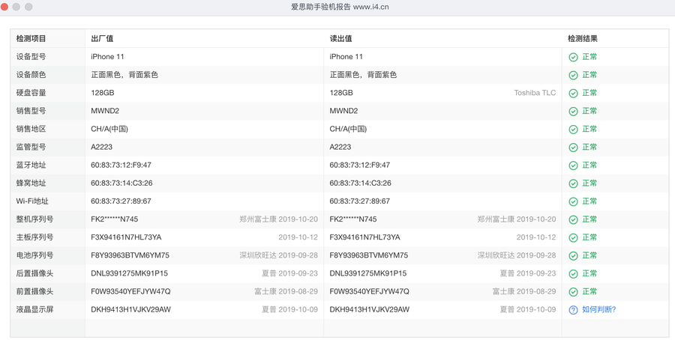Click factory Bluetooth address 60:83:73:12:F9:47
Viewport: 675px width, 340px height.
pyautogui.click(x=121, y=165)
